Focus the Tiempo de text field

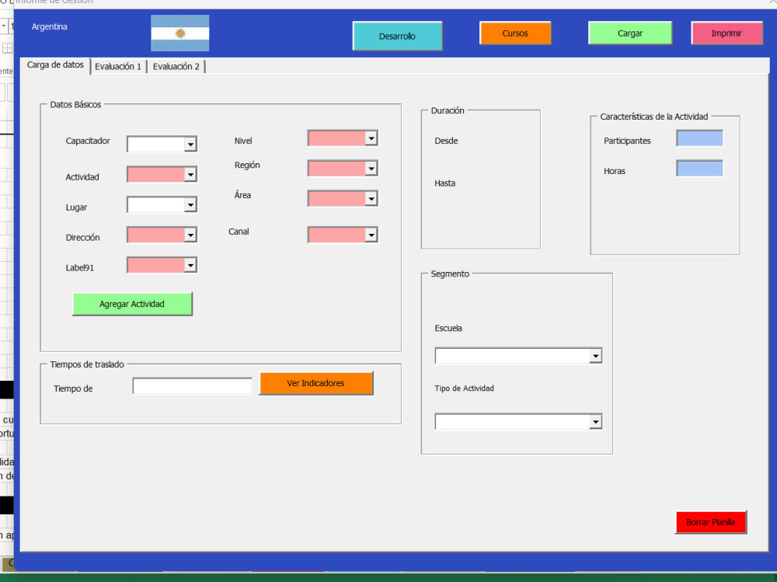pos(192,386)
